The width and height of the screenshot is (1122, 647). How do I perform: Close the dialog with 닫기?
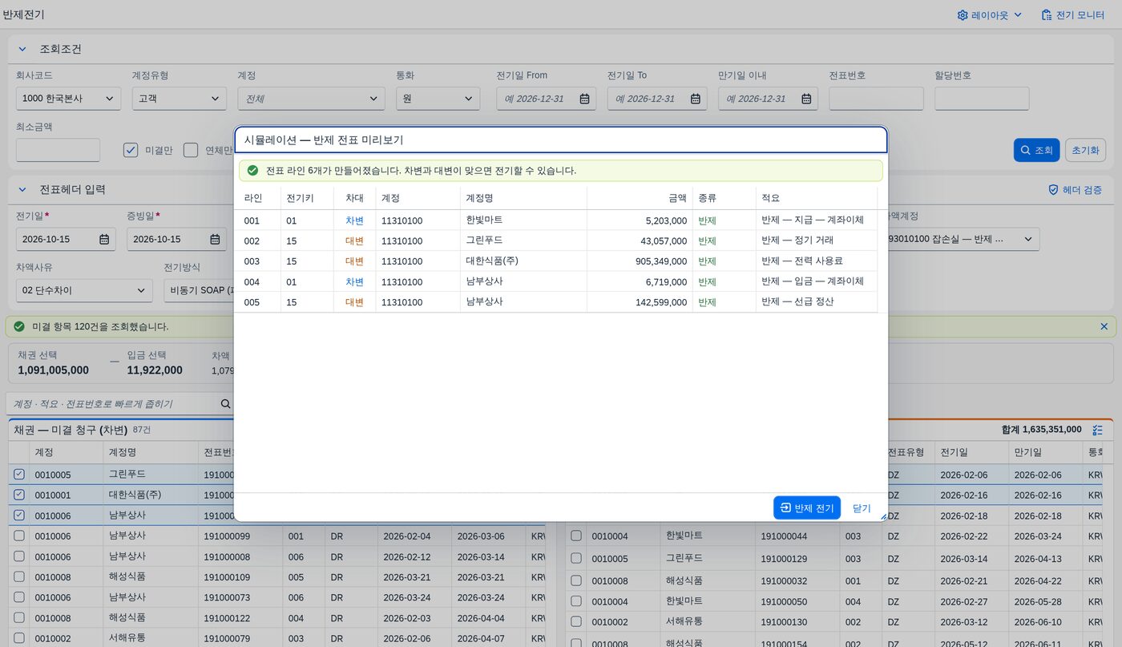pos(862,508)
